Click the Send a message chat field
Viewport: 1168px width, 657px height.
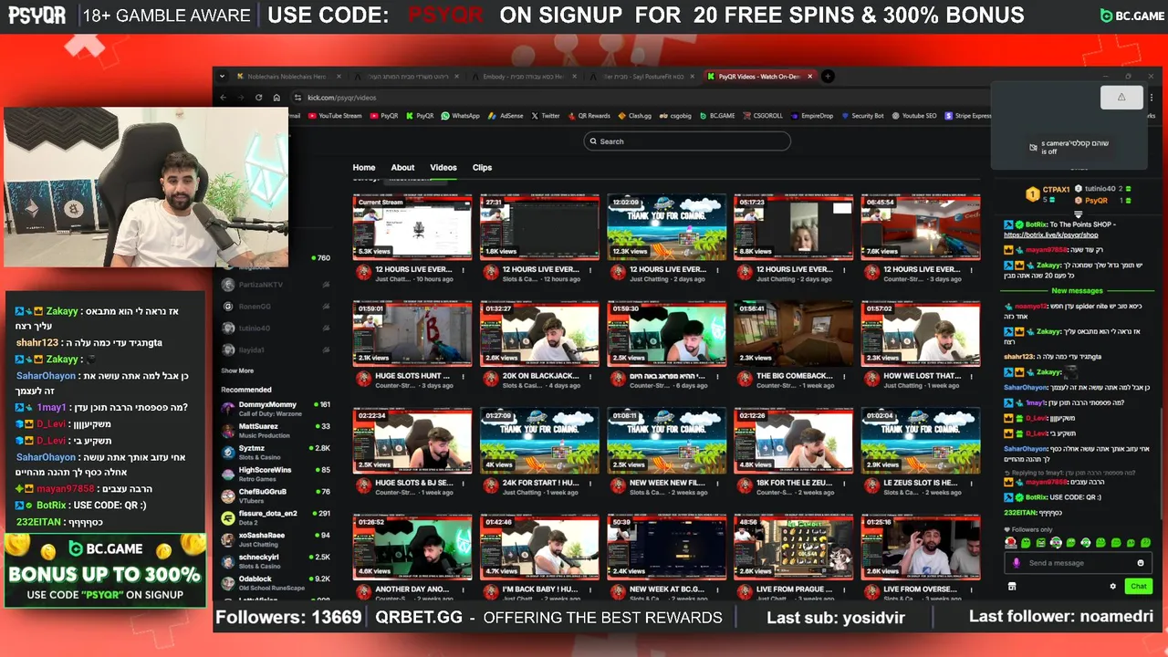pos(1077,563)
